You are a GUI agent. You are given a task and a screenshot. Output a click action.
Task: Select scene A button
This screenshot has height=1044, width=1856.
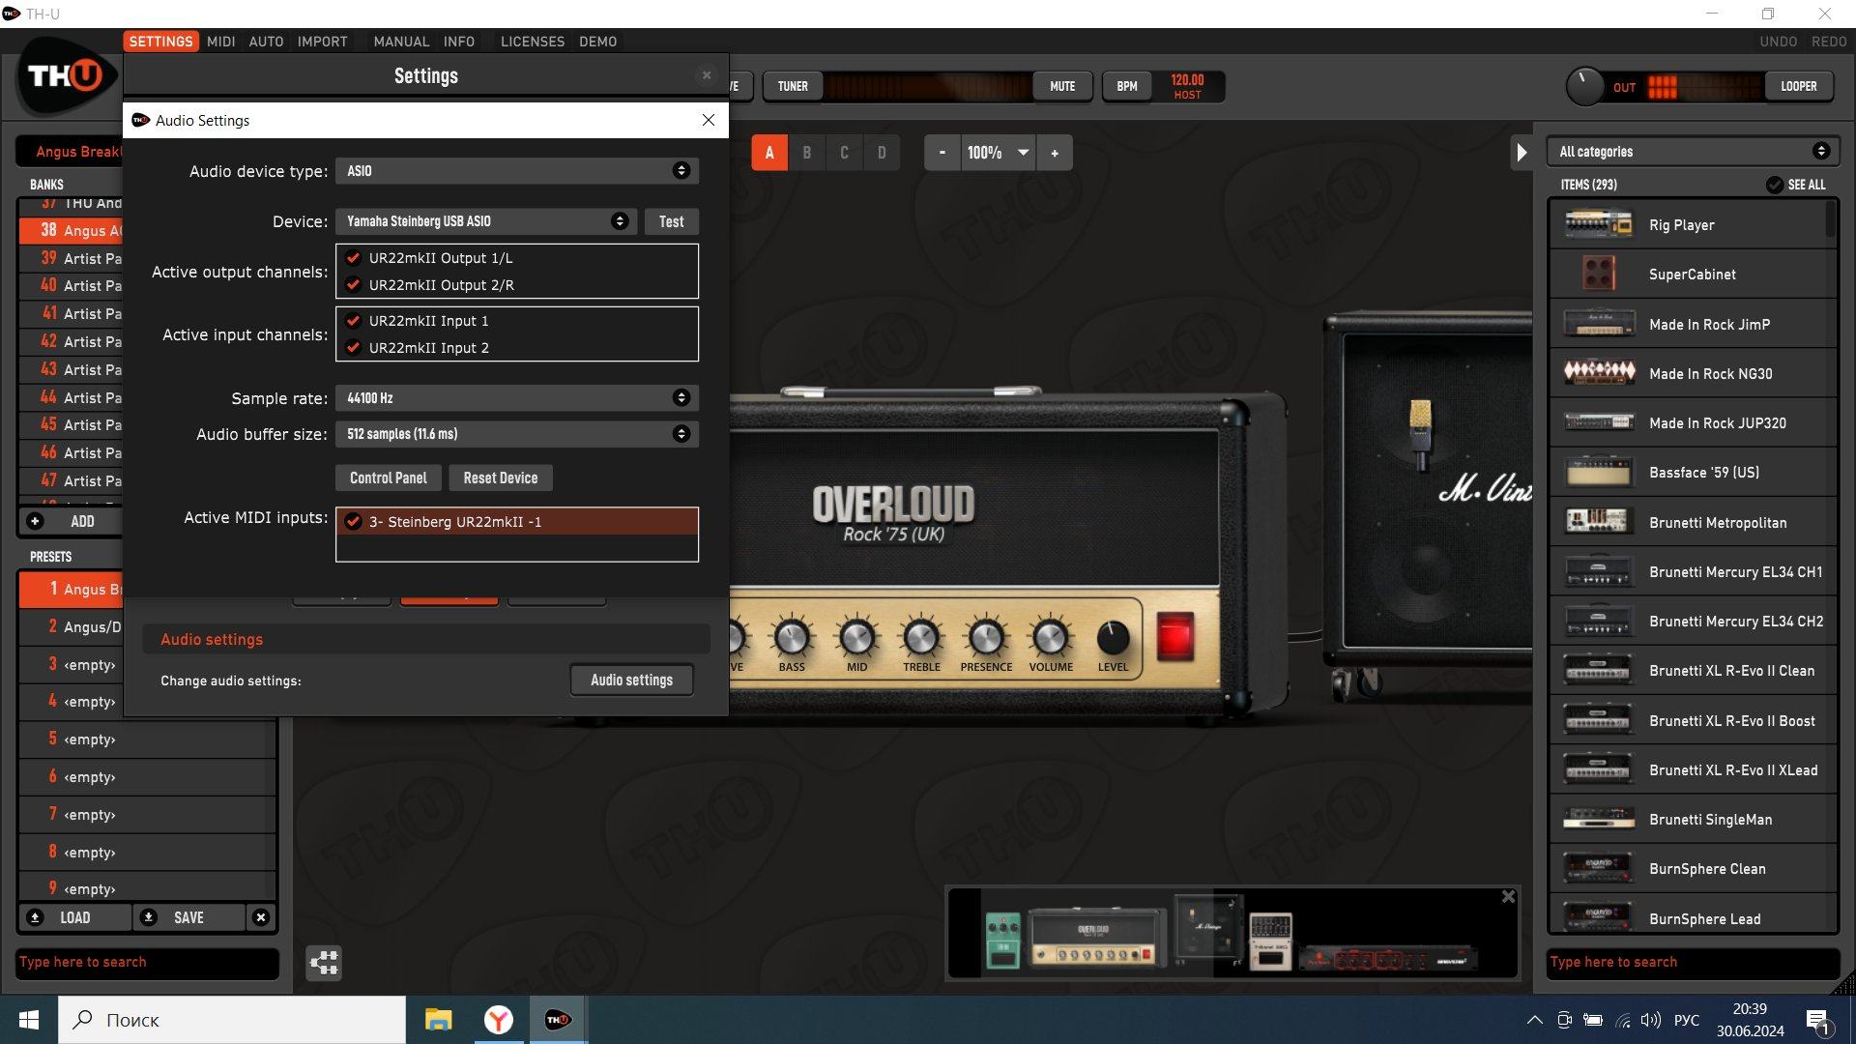click(x=769, y=153)
